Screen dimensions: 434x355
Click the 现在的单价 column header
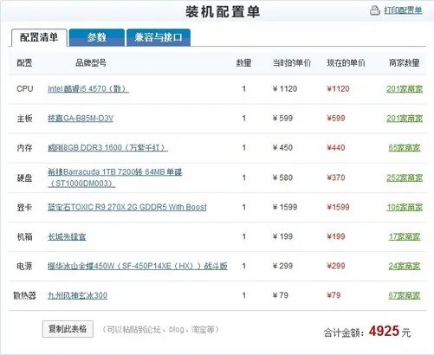[346, 63]
